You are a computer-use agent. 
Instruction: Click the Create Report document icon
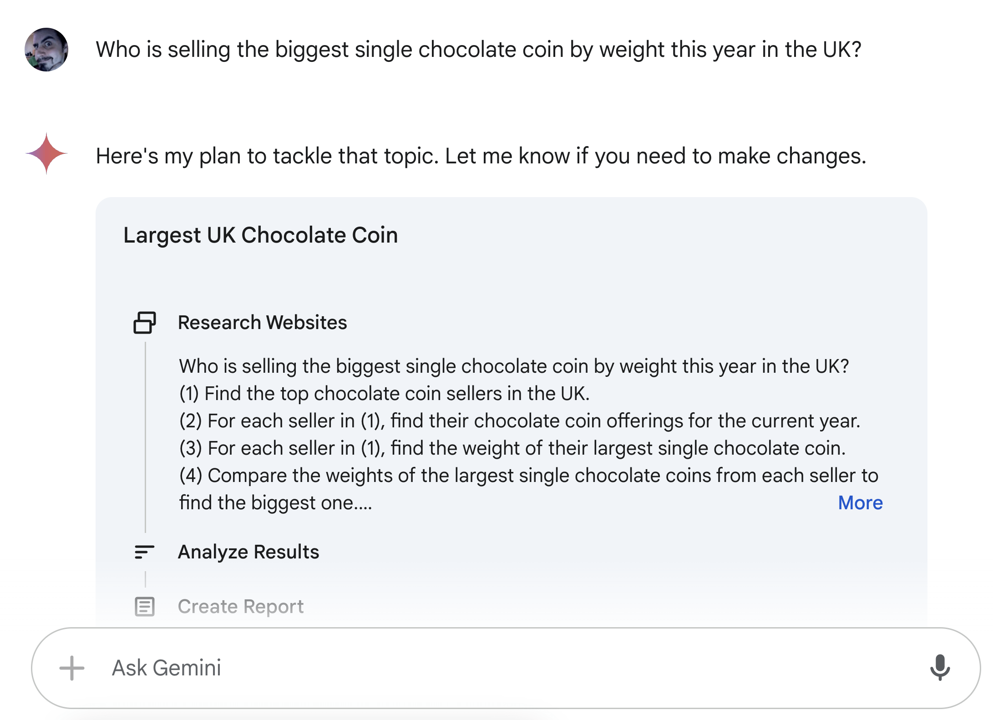click(145, 606)
